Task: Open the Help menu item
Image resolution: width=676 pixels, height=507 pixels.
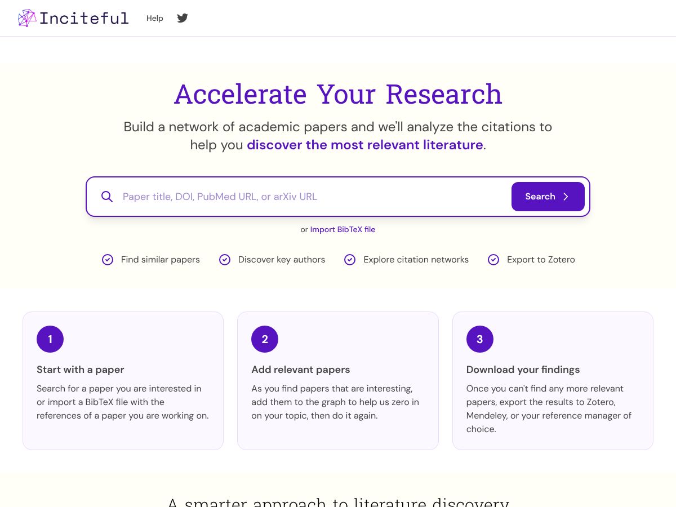Action: [x=155, y=18]
